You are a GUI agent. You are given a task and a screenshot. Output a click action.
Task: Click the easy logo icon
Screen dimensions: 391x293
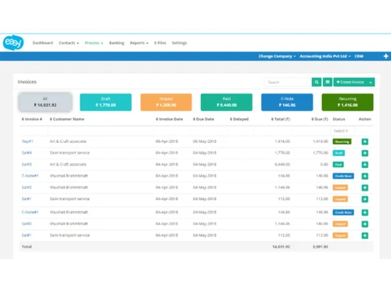pos(13,42)
